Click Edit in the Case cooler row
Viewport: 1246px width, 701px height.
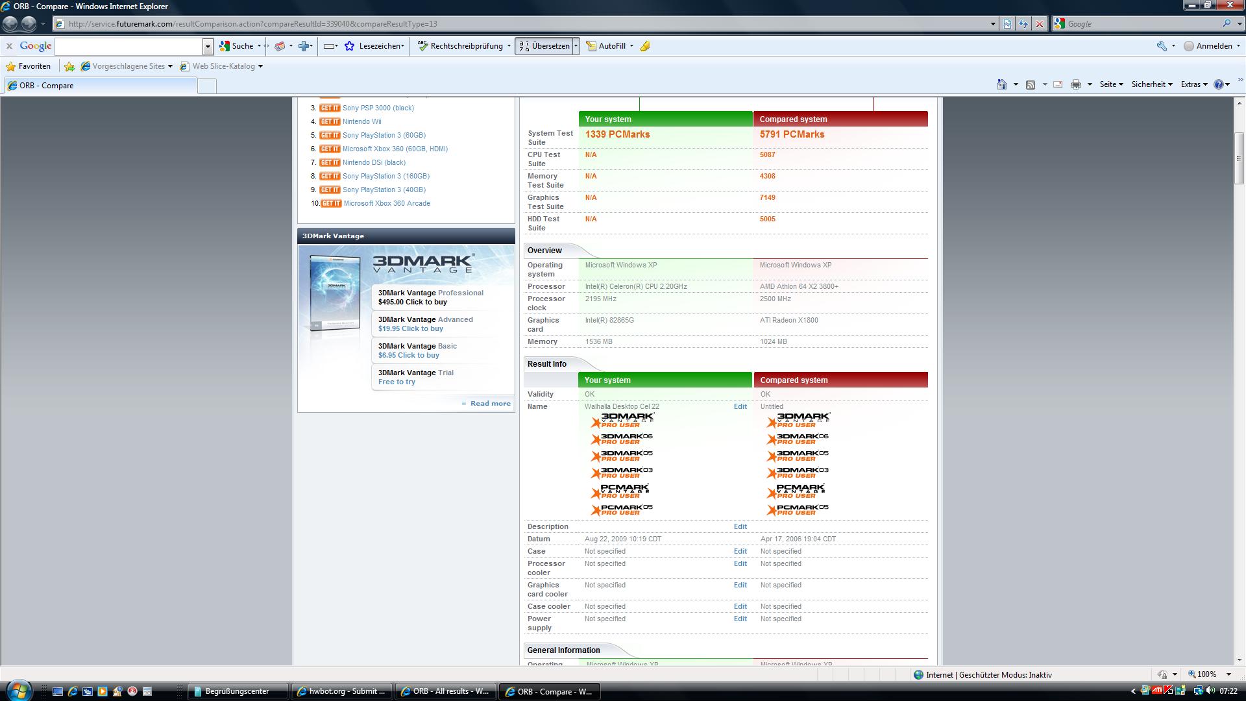tap(740, 606)
